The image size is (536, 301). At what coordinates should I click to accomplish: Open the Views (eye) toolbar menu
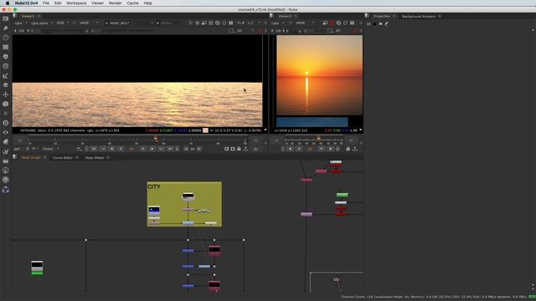pos(6,132)
